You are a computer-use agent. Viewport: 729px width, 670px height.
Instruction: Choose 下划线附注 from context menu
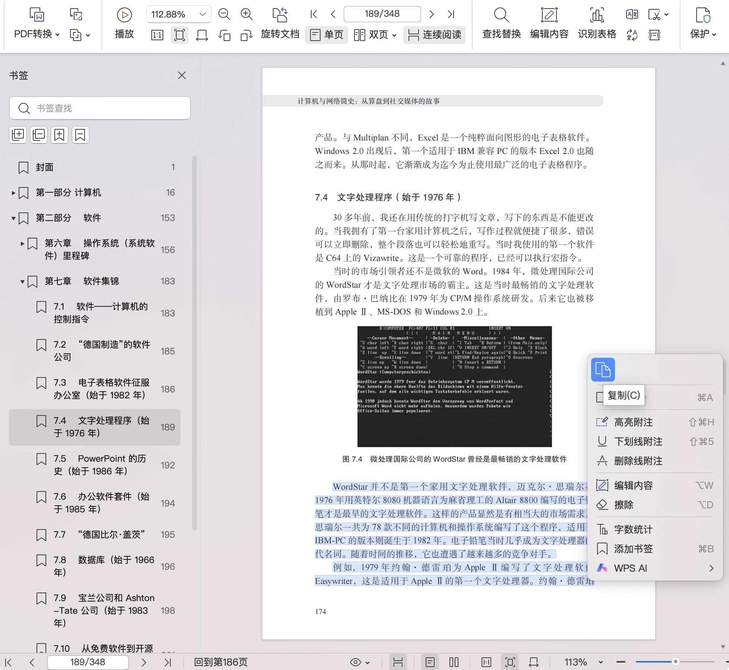(655, 442)
